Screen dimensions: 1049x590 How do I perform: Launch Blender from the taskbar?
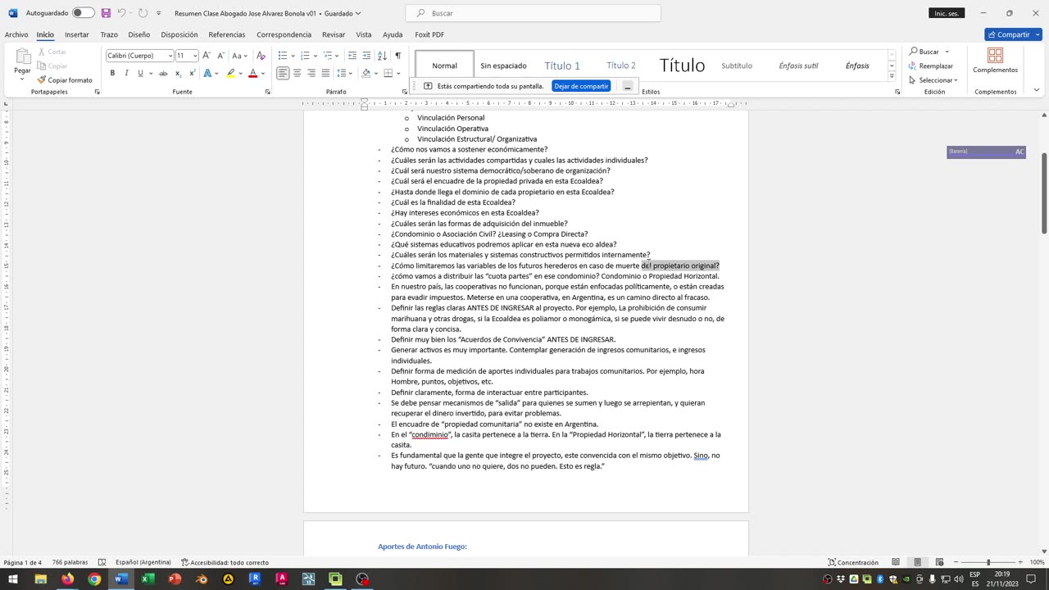pos(202,579)
